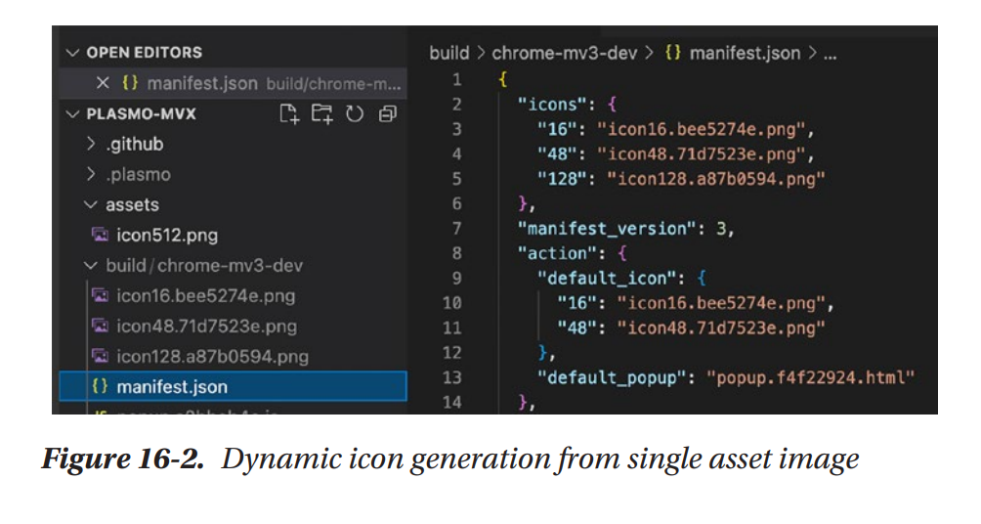The image size is (981, 524).
Task: Click the image icon beside icon512.png
Action: point(99,235)
